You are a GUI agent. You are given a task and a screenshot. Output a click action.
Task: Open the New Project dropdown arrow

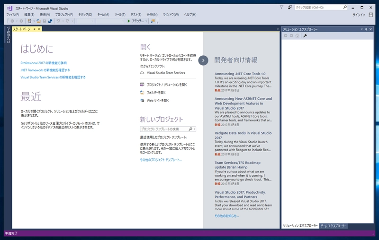pyautogui.click(x=34, y=21)
